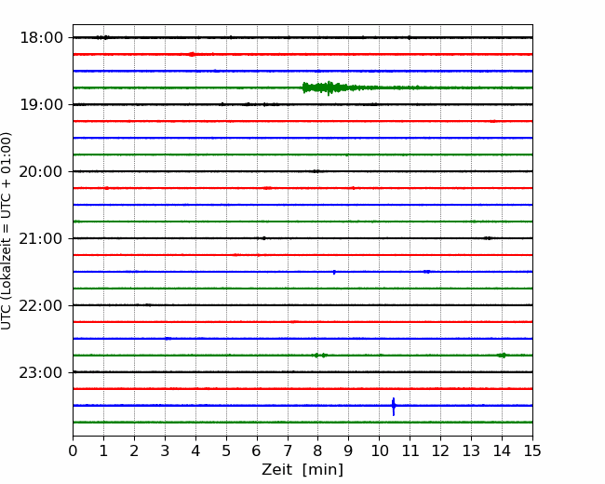
Task: Click the x-axis tick label 14
Action: 502,450
